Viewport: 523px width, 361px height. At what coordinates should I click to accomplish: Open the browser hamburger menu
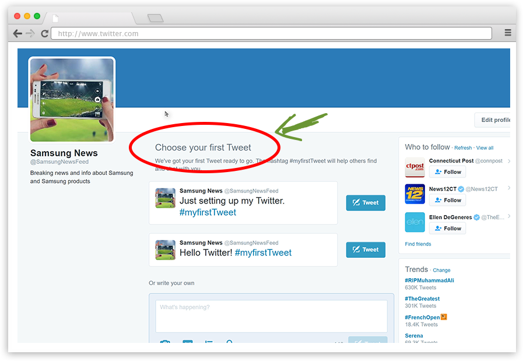508,33
